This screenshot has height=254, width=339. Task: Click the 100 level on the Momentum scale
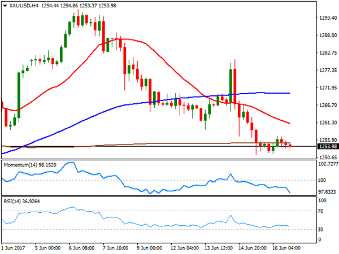[x=322, y=181]
